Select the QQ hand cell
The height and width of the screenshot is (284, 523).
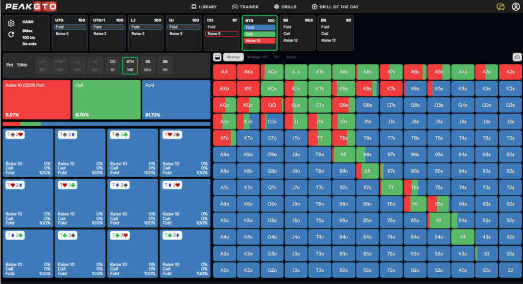pos(272,105)
